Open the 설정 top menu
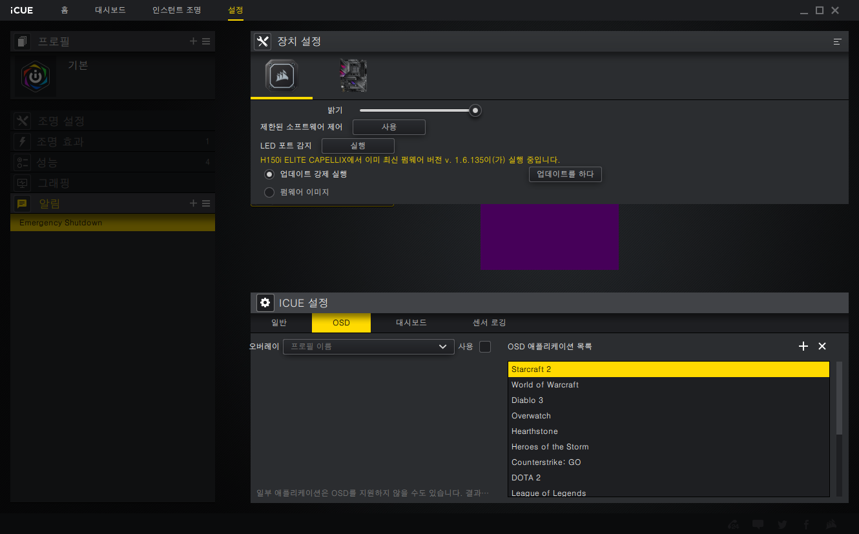Screen dimensions: 859x534 236,10
